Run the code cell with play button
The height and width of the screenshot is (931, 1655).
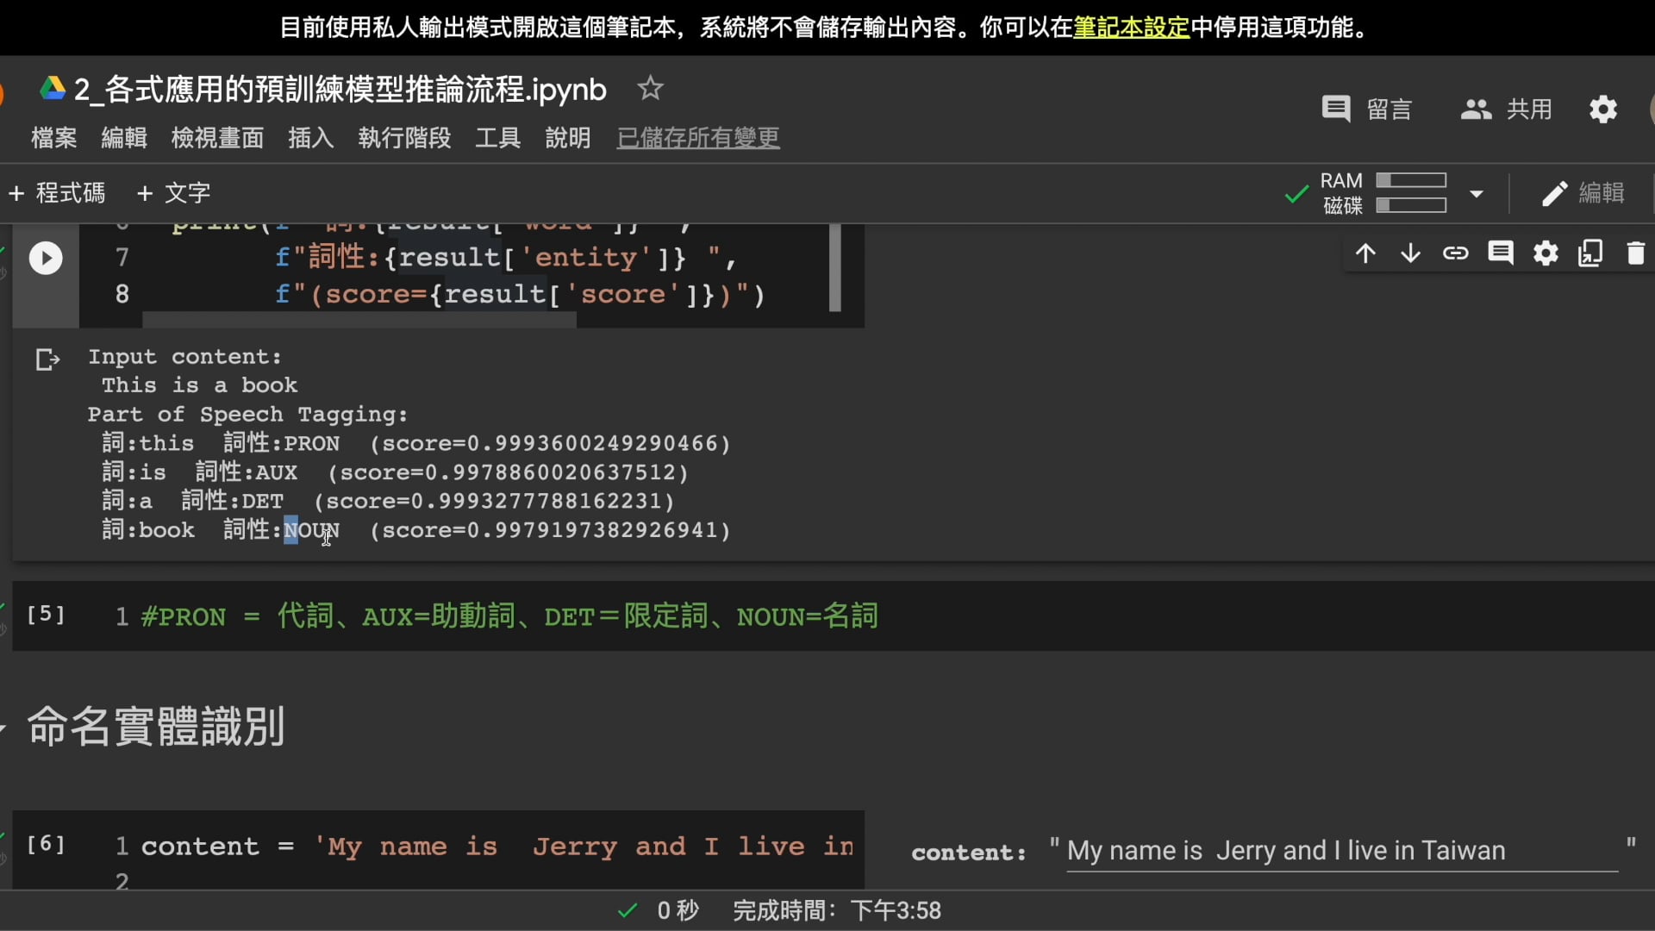click(46, 258)
